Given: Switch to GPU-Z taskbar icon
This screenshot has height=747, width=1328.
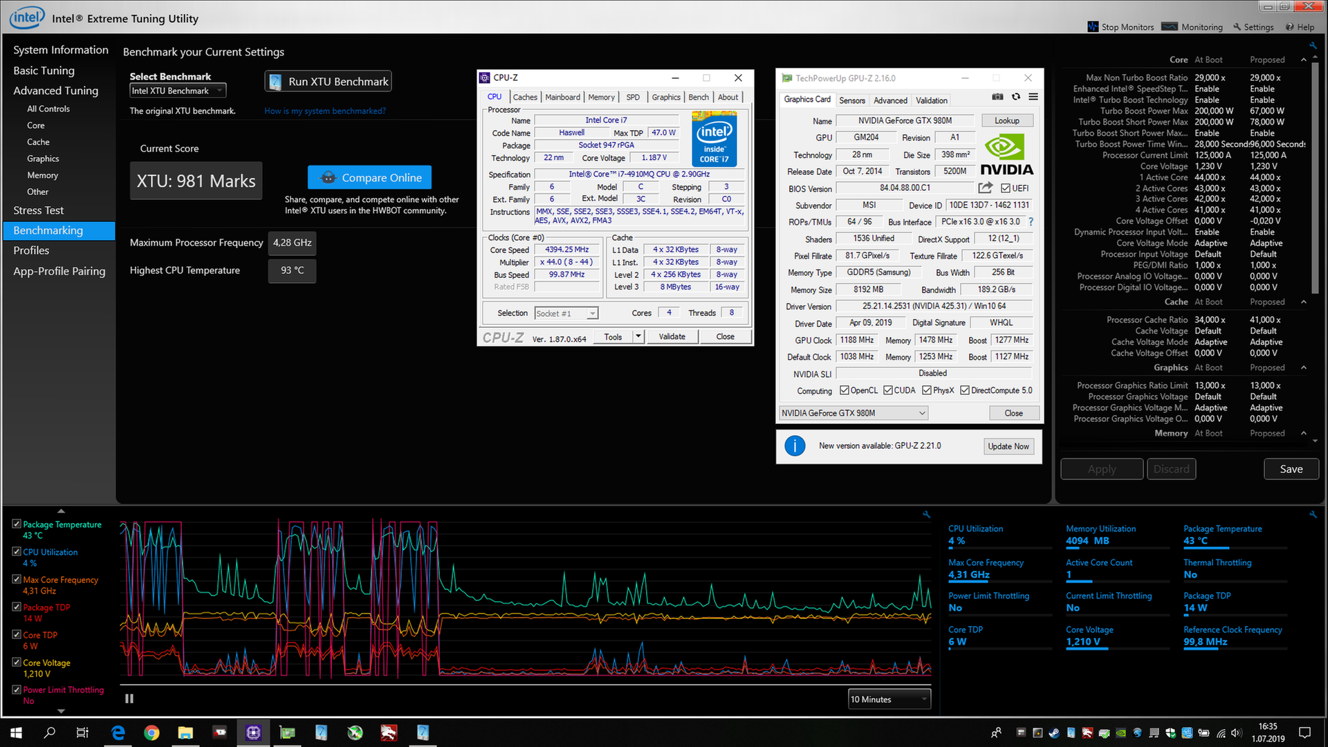Looking at the screenshot, I should click(287, 732).
